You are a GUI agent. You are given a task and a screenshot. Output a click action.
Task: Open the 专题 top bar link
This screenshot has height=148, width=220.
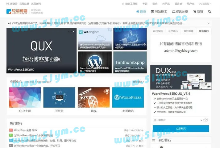click(145, 4)
